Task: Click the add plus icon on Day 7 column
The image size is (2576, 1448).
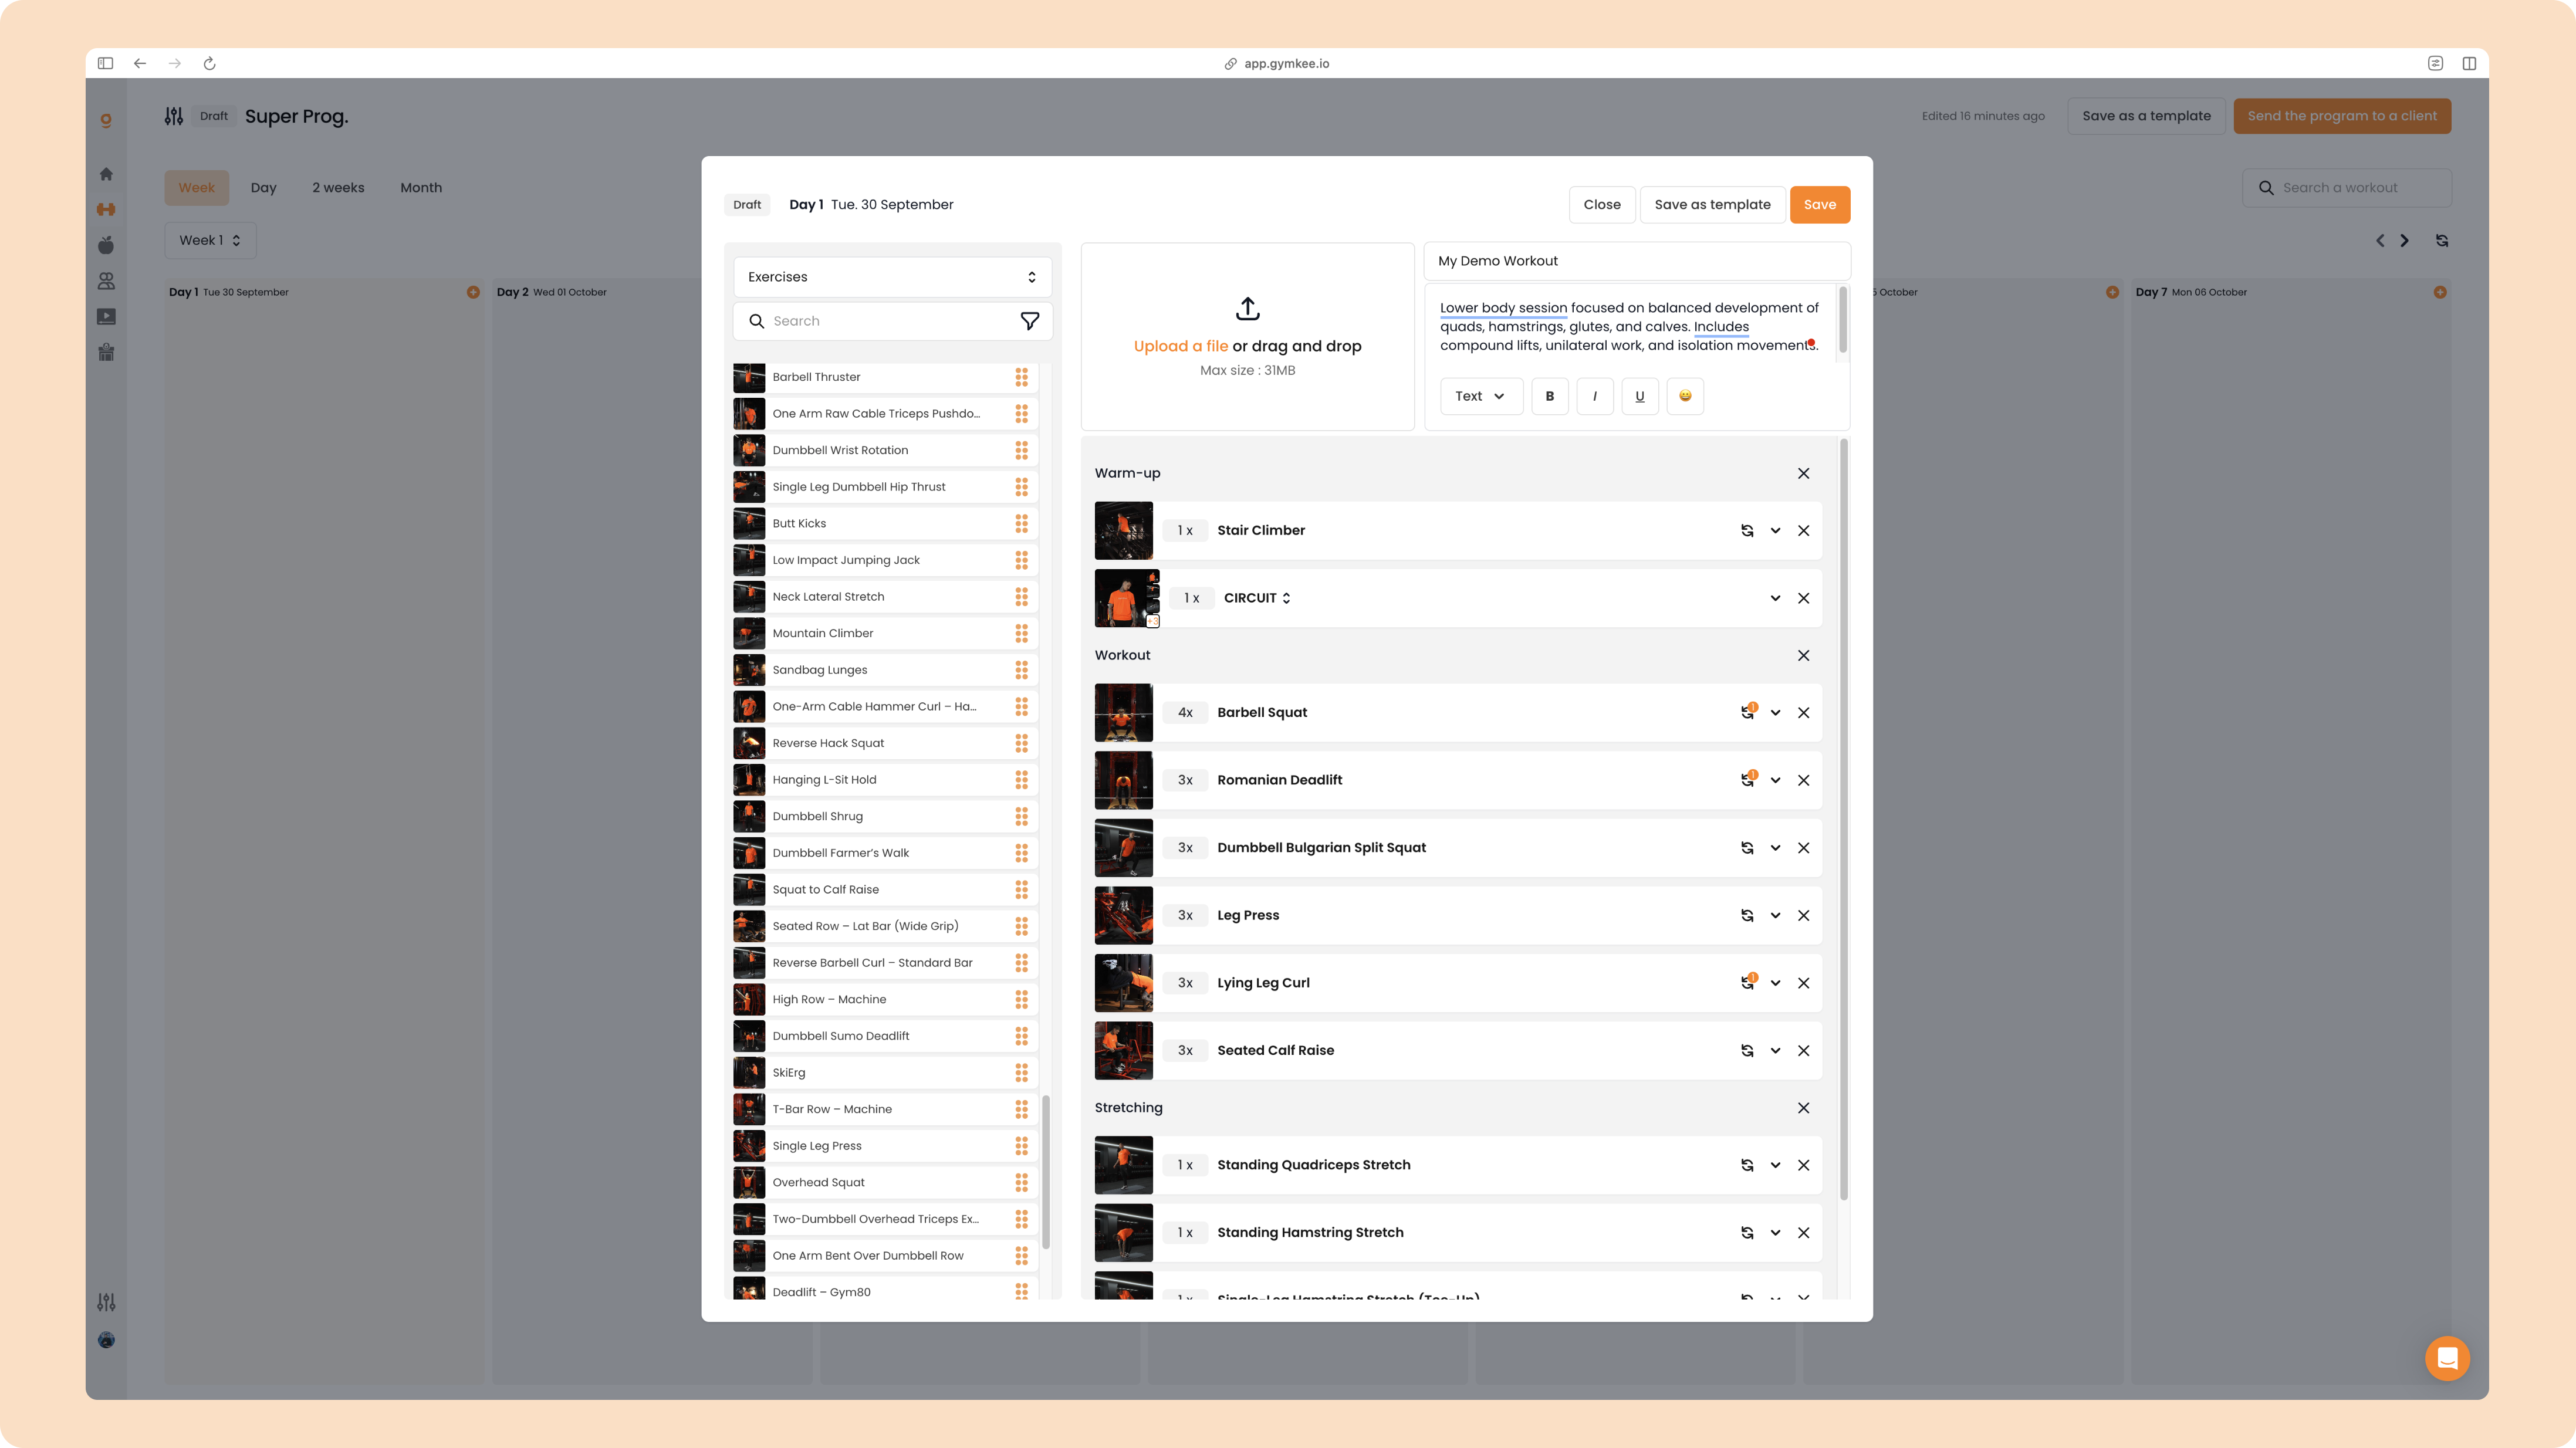Action: 2440,292
